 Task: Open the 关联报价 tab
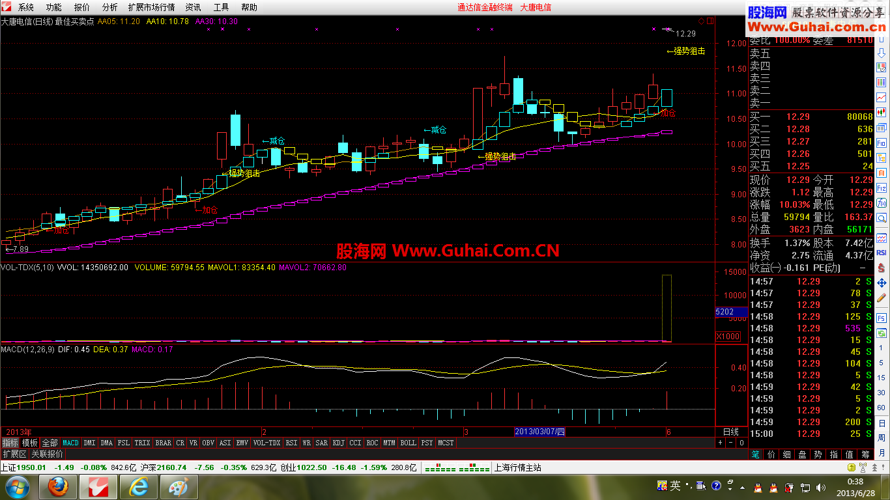point(48,454)
